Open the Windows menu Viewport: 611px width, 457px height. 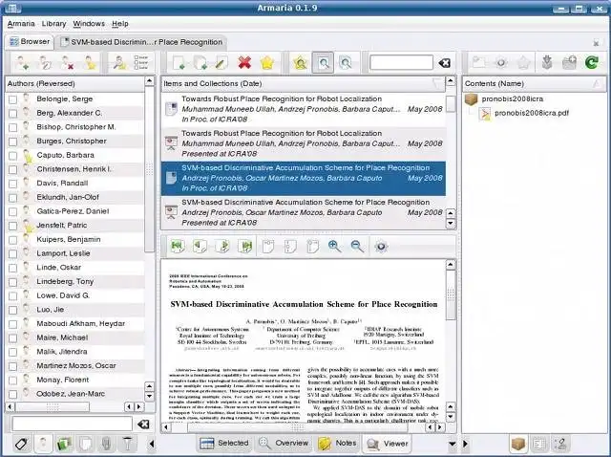(89, 24)
